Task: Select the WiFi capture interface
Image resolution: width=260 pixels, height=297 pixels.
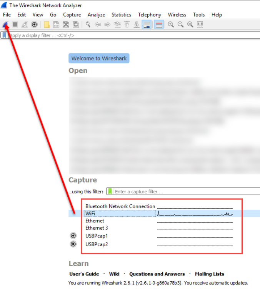Action: [120, 214]
